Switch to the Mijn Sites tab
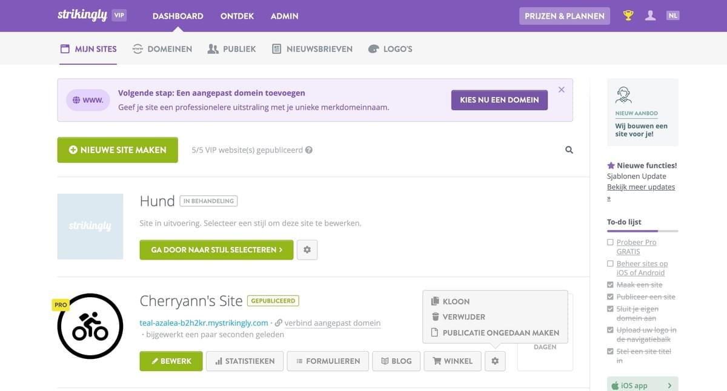Image resolution: width=727 pixels, height=391 pixels. tap(88, 49)
